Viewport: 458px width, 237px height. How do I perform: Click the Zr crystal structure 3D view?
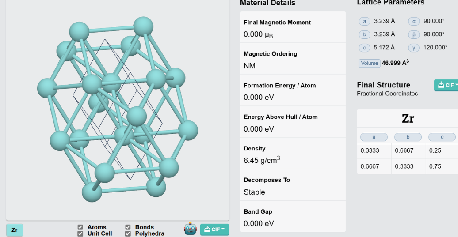pos(118,109)
